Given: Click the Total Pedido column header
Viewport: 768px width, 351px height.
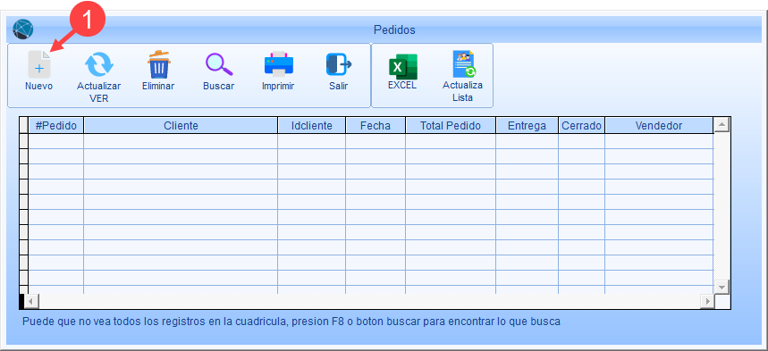Looking at the screenshot, I should 451,126.
